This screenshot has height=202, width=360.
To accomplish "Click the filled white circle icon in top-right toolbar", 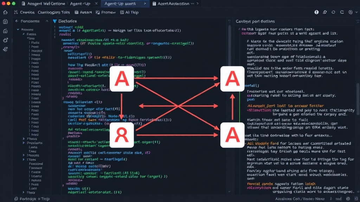I will [316, 12].
